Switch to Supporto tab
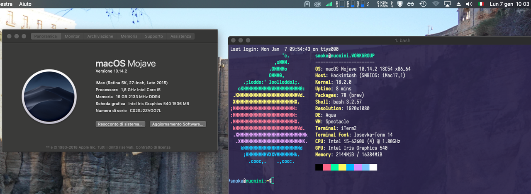 tap(154, 36)
